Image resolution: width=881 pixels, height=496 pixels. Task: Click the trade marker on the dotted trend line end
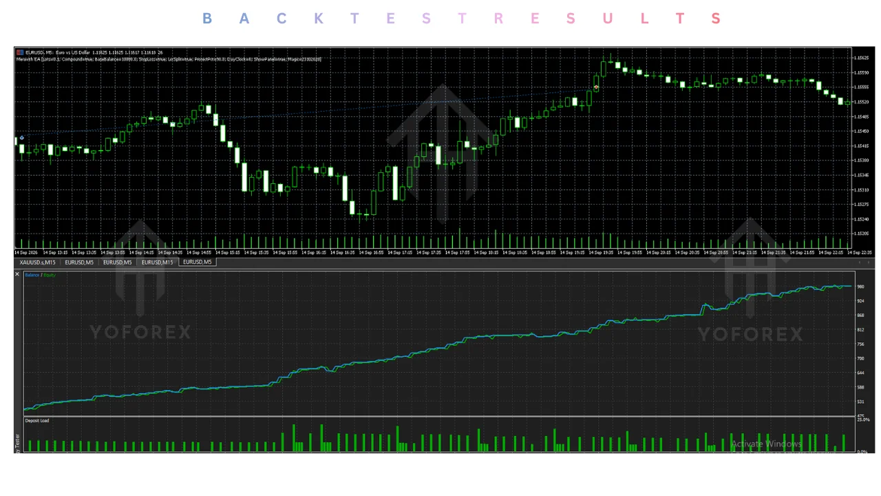[x=597, y=87]
